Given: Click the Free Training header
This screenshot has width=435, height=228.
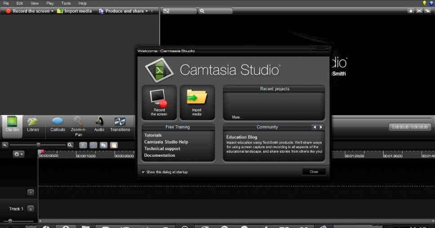Looking at the screenshot, I should coord(178,127).
